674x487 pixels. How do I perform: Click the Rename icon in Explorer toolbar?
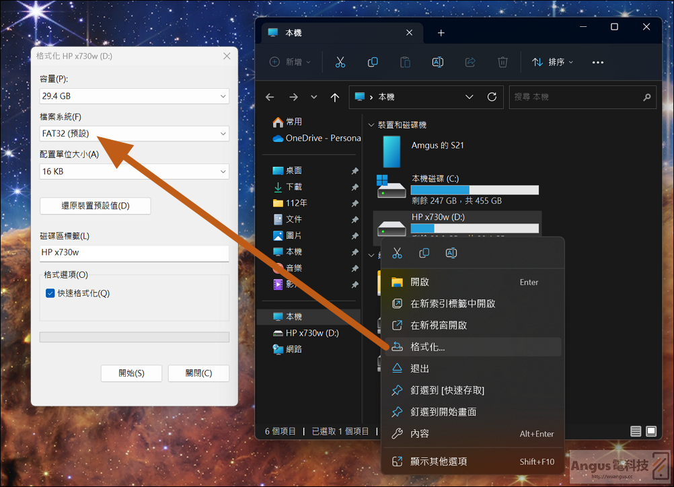[x=438, y=63]
